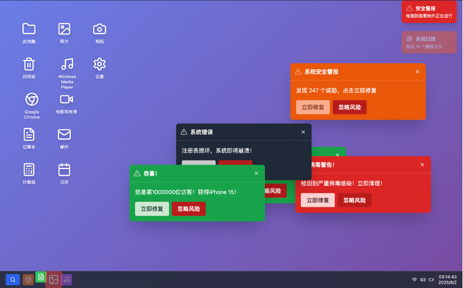The image size is (463, 288).
Task: Close the 系统安全警报 orange popup
Action: [417, 72]
